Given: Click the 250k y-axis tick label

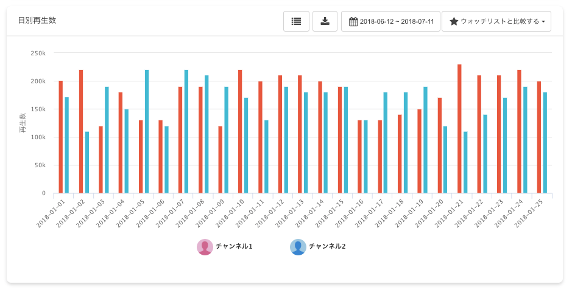Looking at the screenshot, I should (x=38, y=54).
